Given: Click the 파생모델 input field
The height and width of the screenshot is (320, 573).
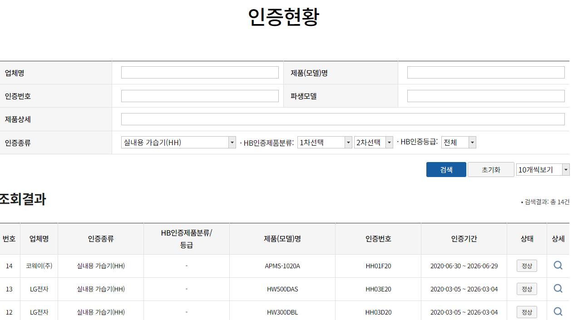Looking at the screenshot, I should 486,96.
